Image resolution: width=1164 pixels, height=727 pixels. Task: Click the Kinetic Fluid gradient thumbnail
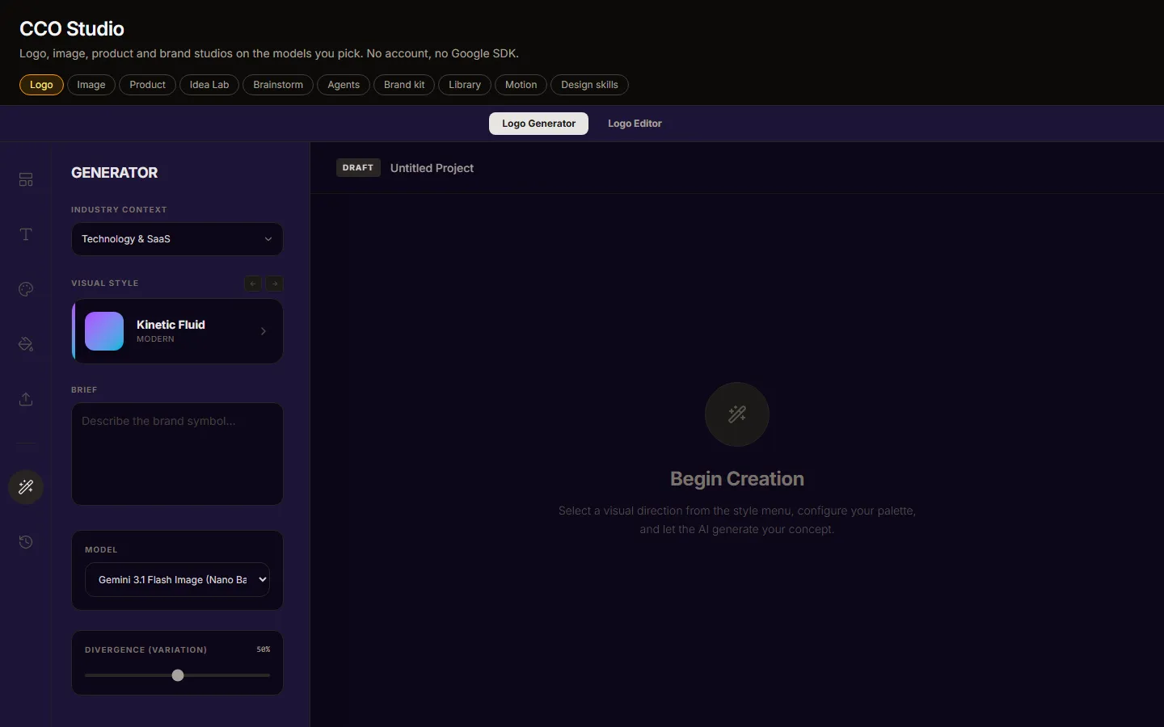coord(104,331)
